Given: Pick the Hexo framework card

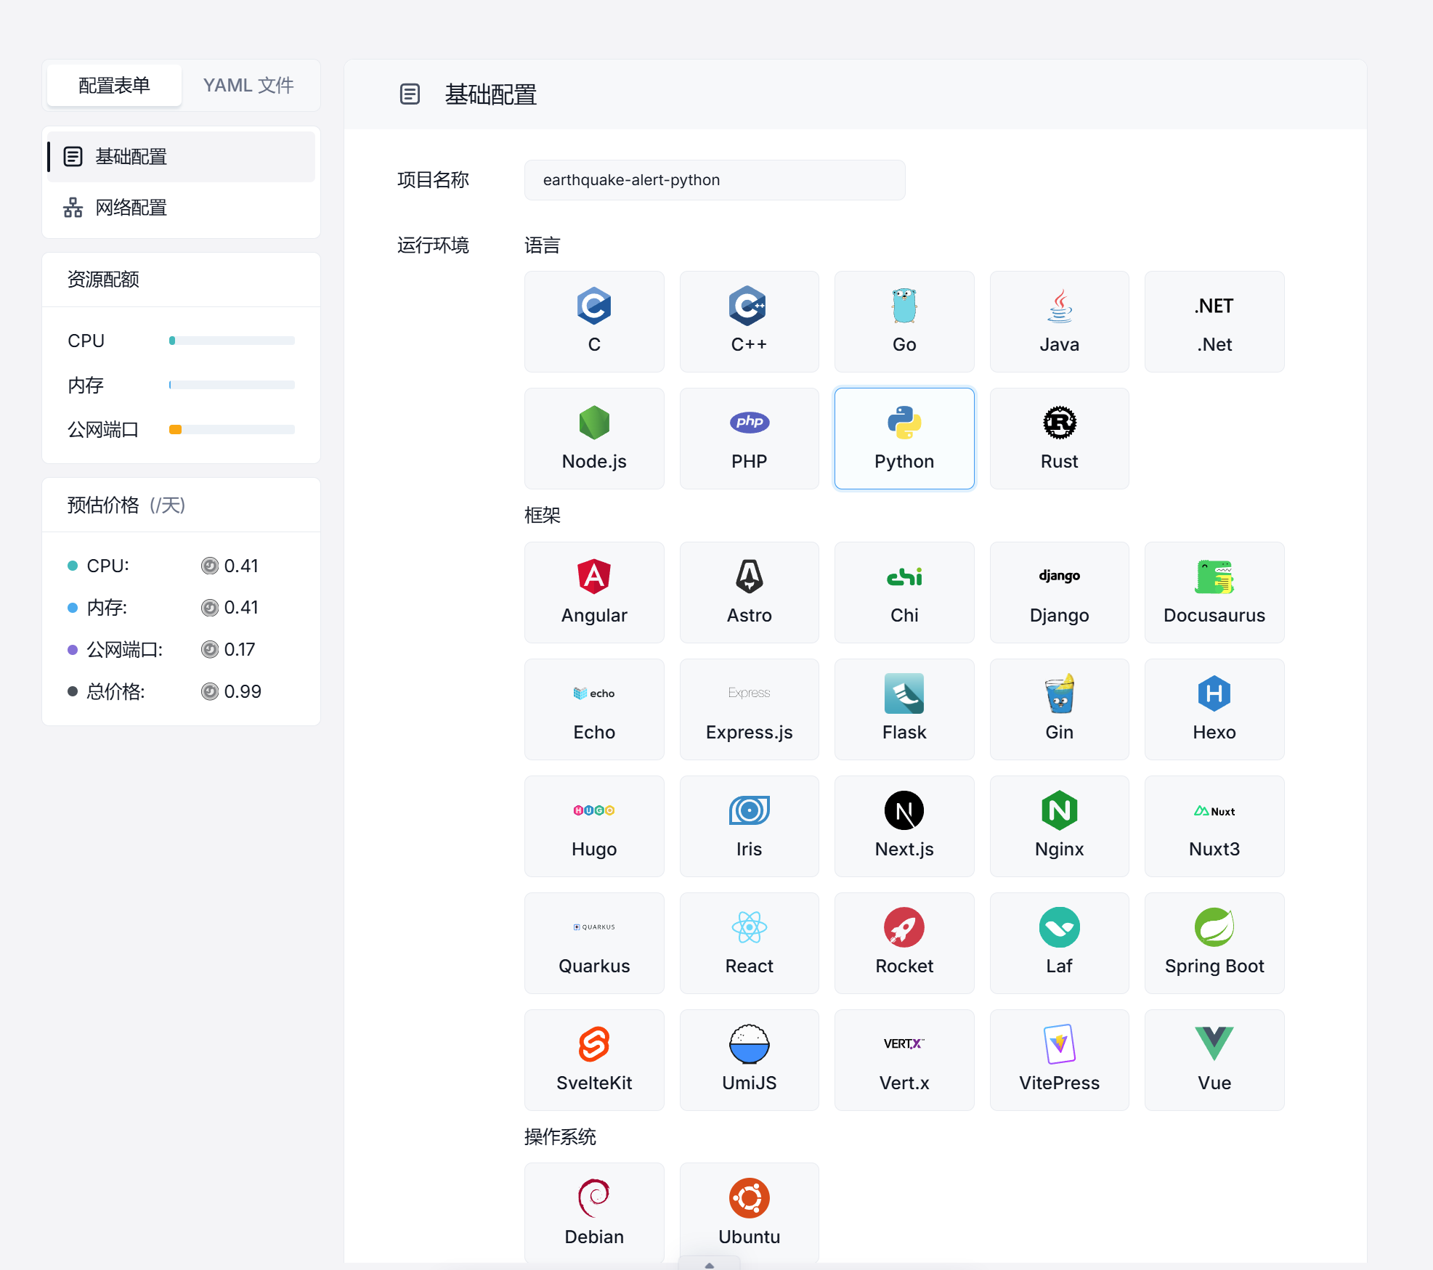Looking at the screenshot, I should pos(1214,709).
